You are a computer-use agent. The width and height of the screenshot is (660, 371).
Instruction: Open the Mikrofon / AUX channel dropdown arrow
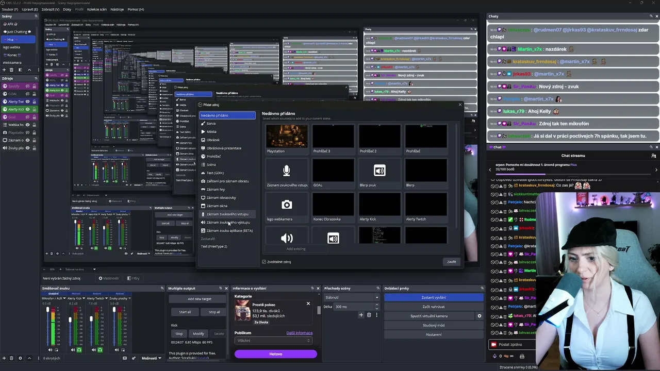pyautogui.click(x=64, y=298)
